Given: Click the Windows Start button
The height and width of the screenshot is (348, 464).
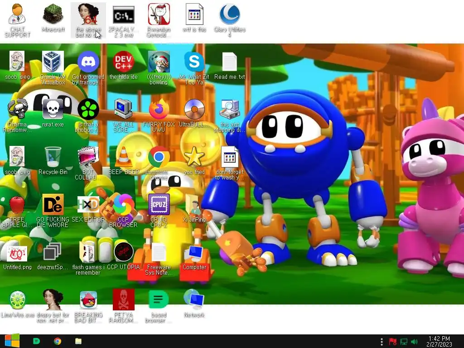Looking at the screenshot, I should 12,341.
